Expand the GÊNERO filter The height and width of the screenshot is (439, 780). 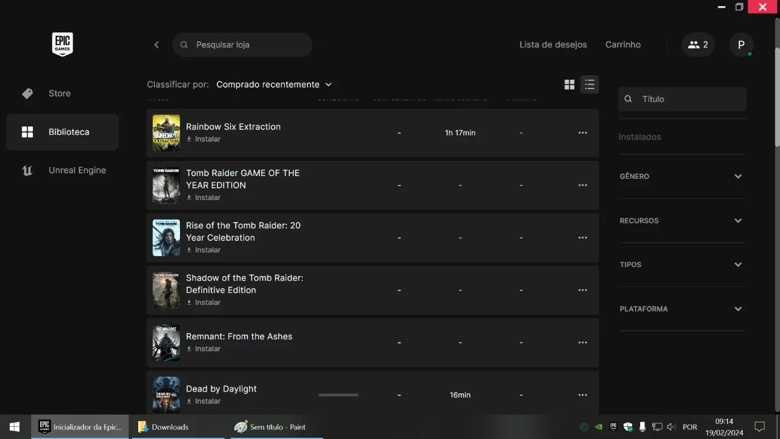coord(682,177)
